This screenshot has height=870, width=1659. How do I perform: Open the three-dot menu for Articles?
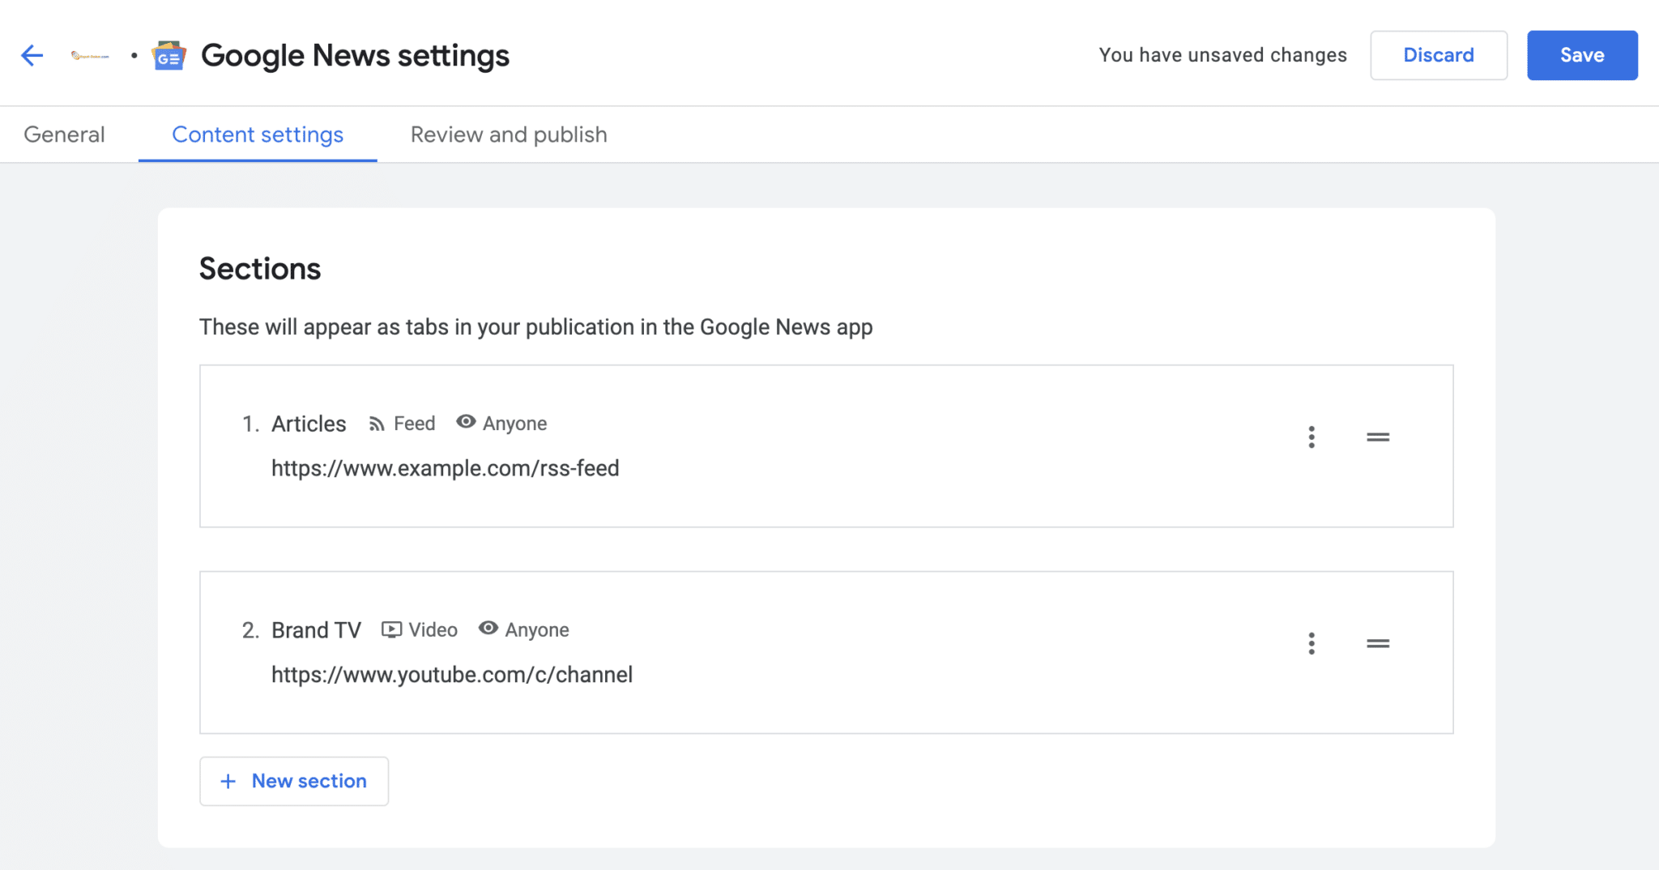(1311, 437)
